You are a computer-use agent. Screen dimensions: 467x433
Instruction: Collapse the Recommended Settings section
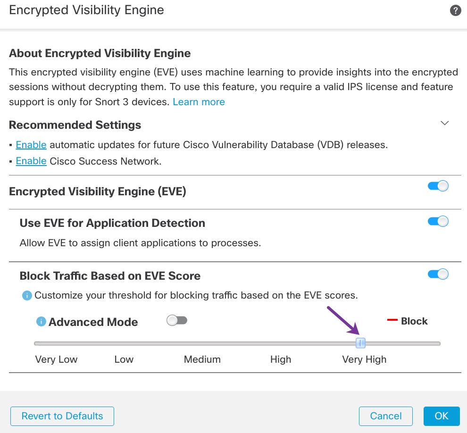pyautogui.click(x=444, y=123)
